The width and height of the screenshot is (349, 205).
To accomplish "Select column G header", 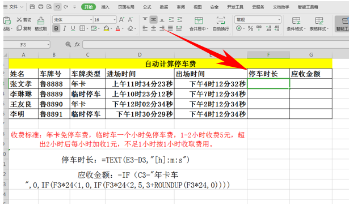I will [x=311, y=54].
